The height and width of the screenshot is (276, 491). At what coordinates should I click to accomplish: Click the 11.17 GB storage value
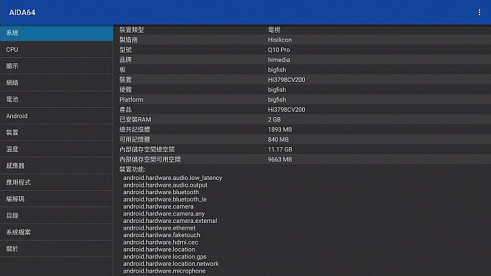[x=280, y=149]
